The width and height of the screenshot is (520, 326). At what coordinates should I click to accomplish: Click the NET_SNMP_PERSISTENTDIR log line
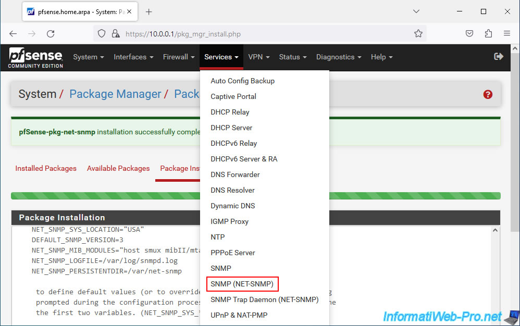pyautogui.click(x=106, y=271)
